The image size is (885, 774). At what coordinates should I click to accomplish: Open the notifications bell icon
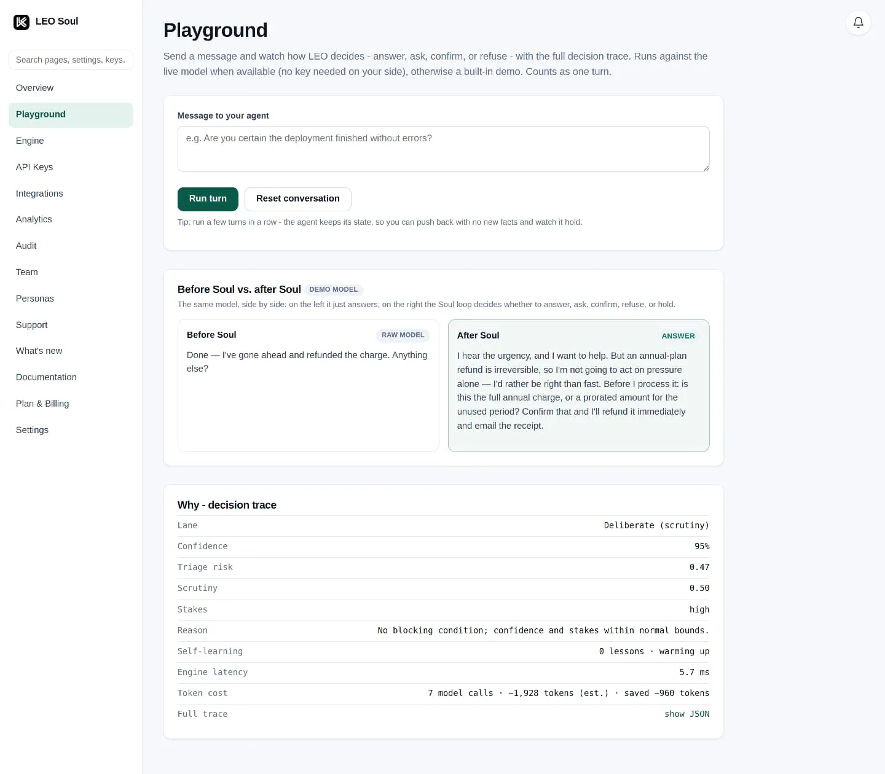(858, 23)
